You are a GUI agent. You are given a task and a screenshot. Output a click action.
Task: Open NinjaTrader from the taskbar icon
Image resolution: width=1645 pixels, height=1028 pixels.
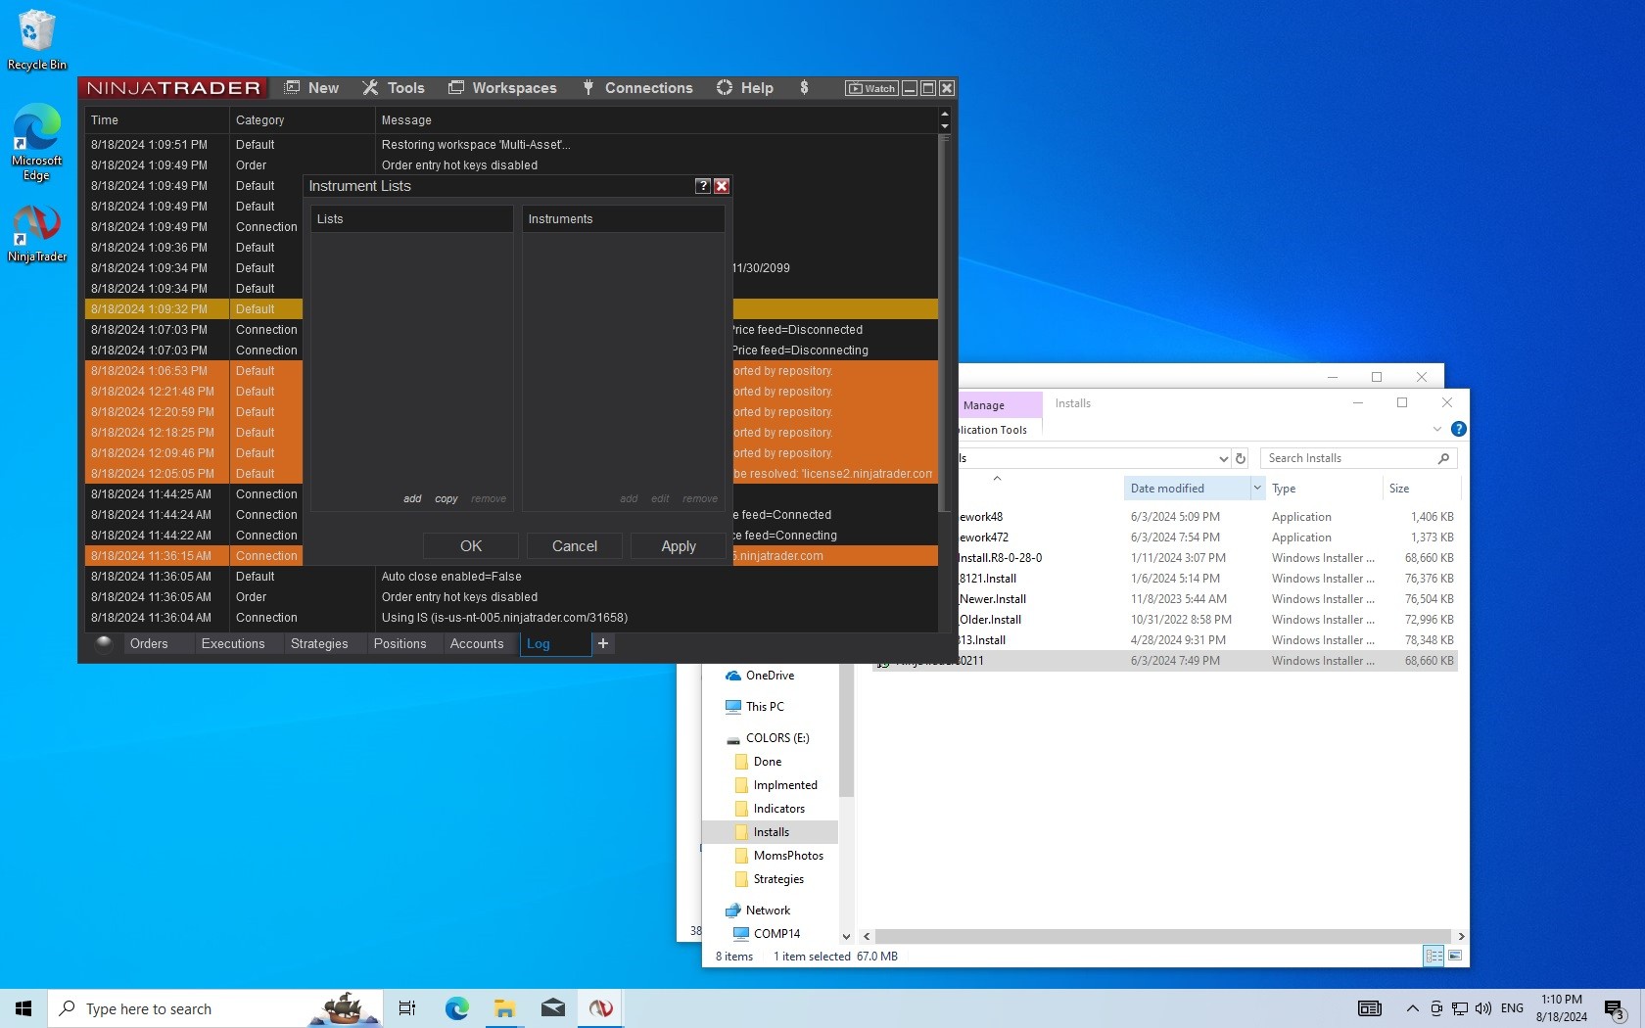pos(600,1008)
